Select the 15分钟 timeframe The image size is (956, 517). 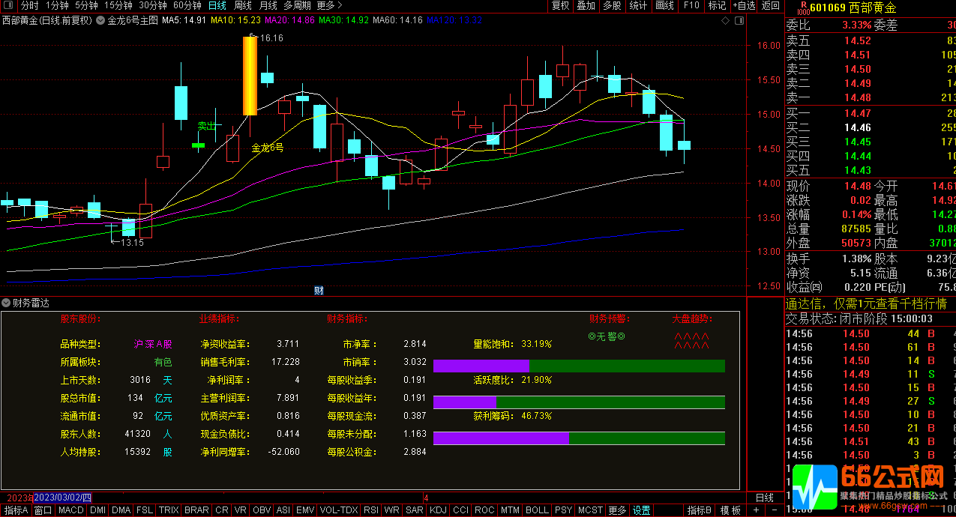coord(118,6)
